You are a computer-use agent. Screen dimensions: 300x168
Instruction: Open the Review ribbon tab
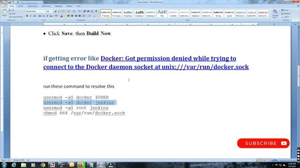(69, 6)
